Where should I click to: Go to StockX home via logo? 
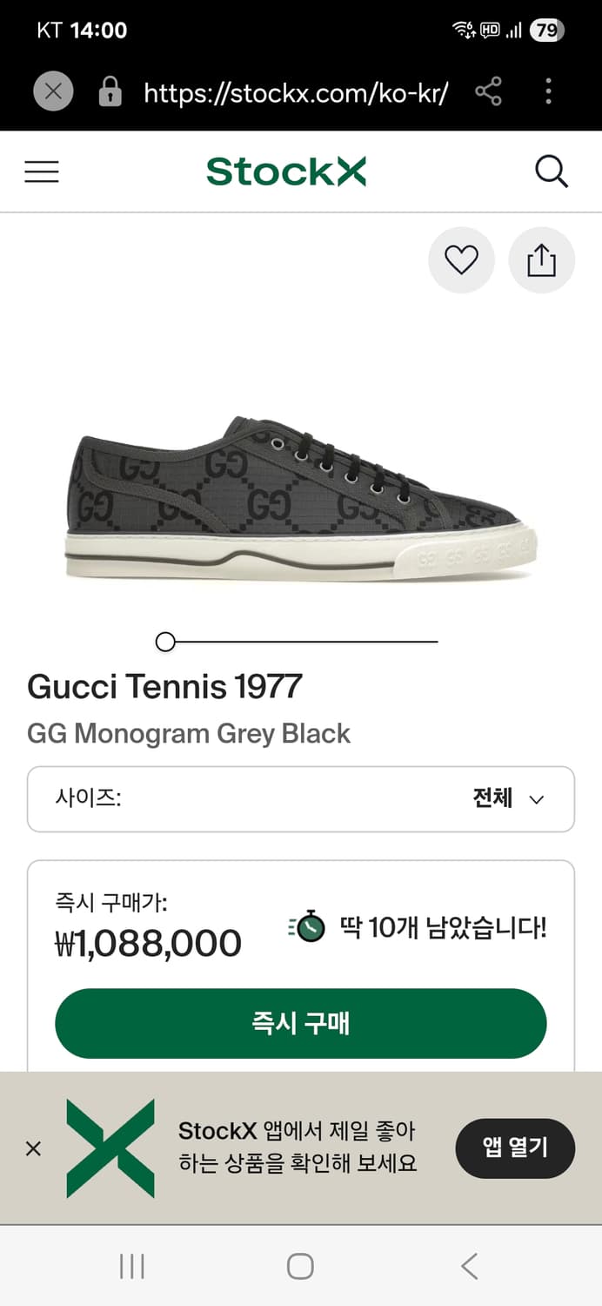tap(286, 172)
